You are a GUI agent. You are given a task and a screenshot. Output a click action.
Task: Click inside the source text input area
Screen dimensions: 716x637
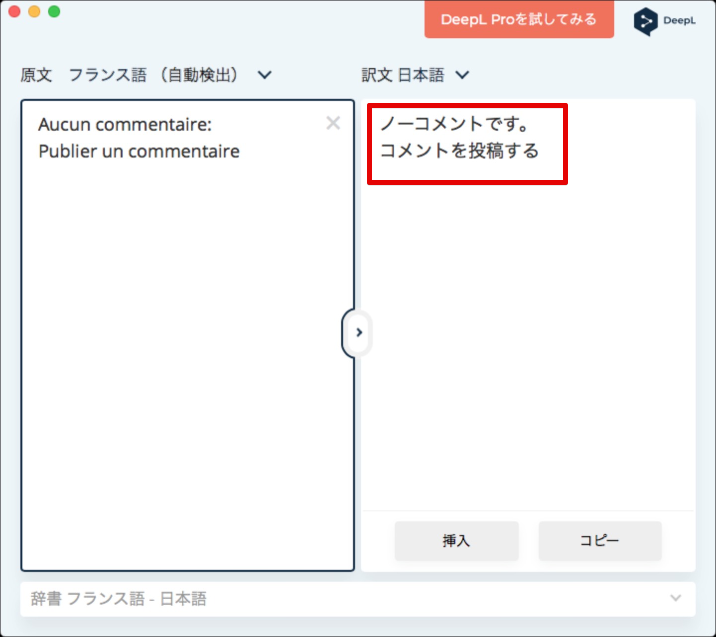pos(187,348)
